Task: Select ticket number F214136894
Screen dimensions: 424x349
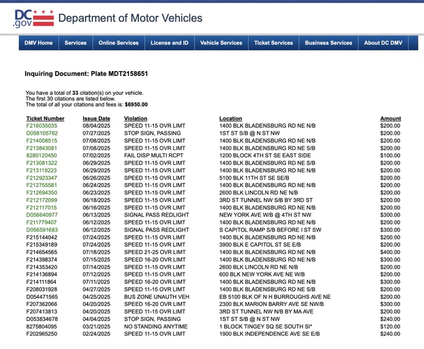Action: [42, 274]
